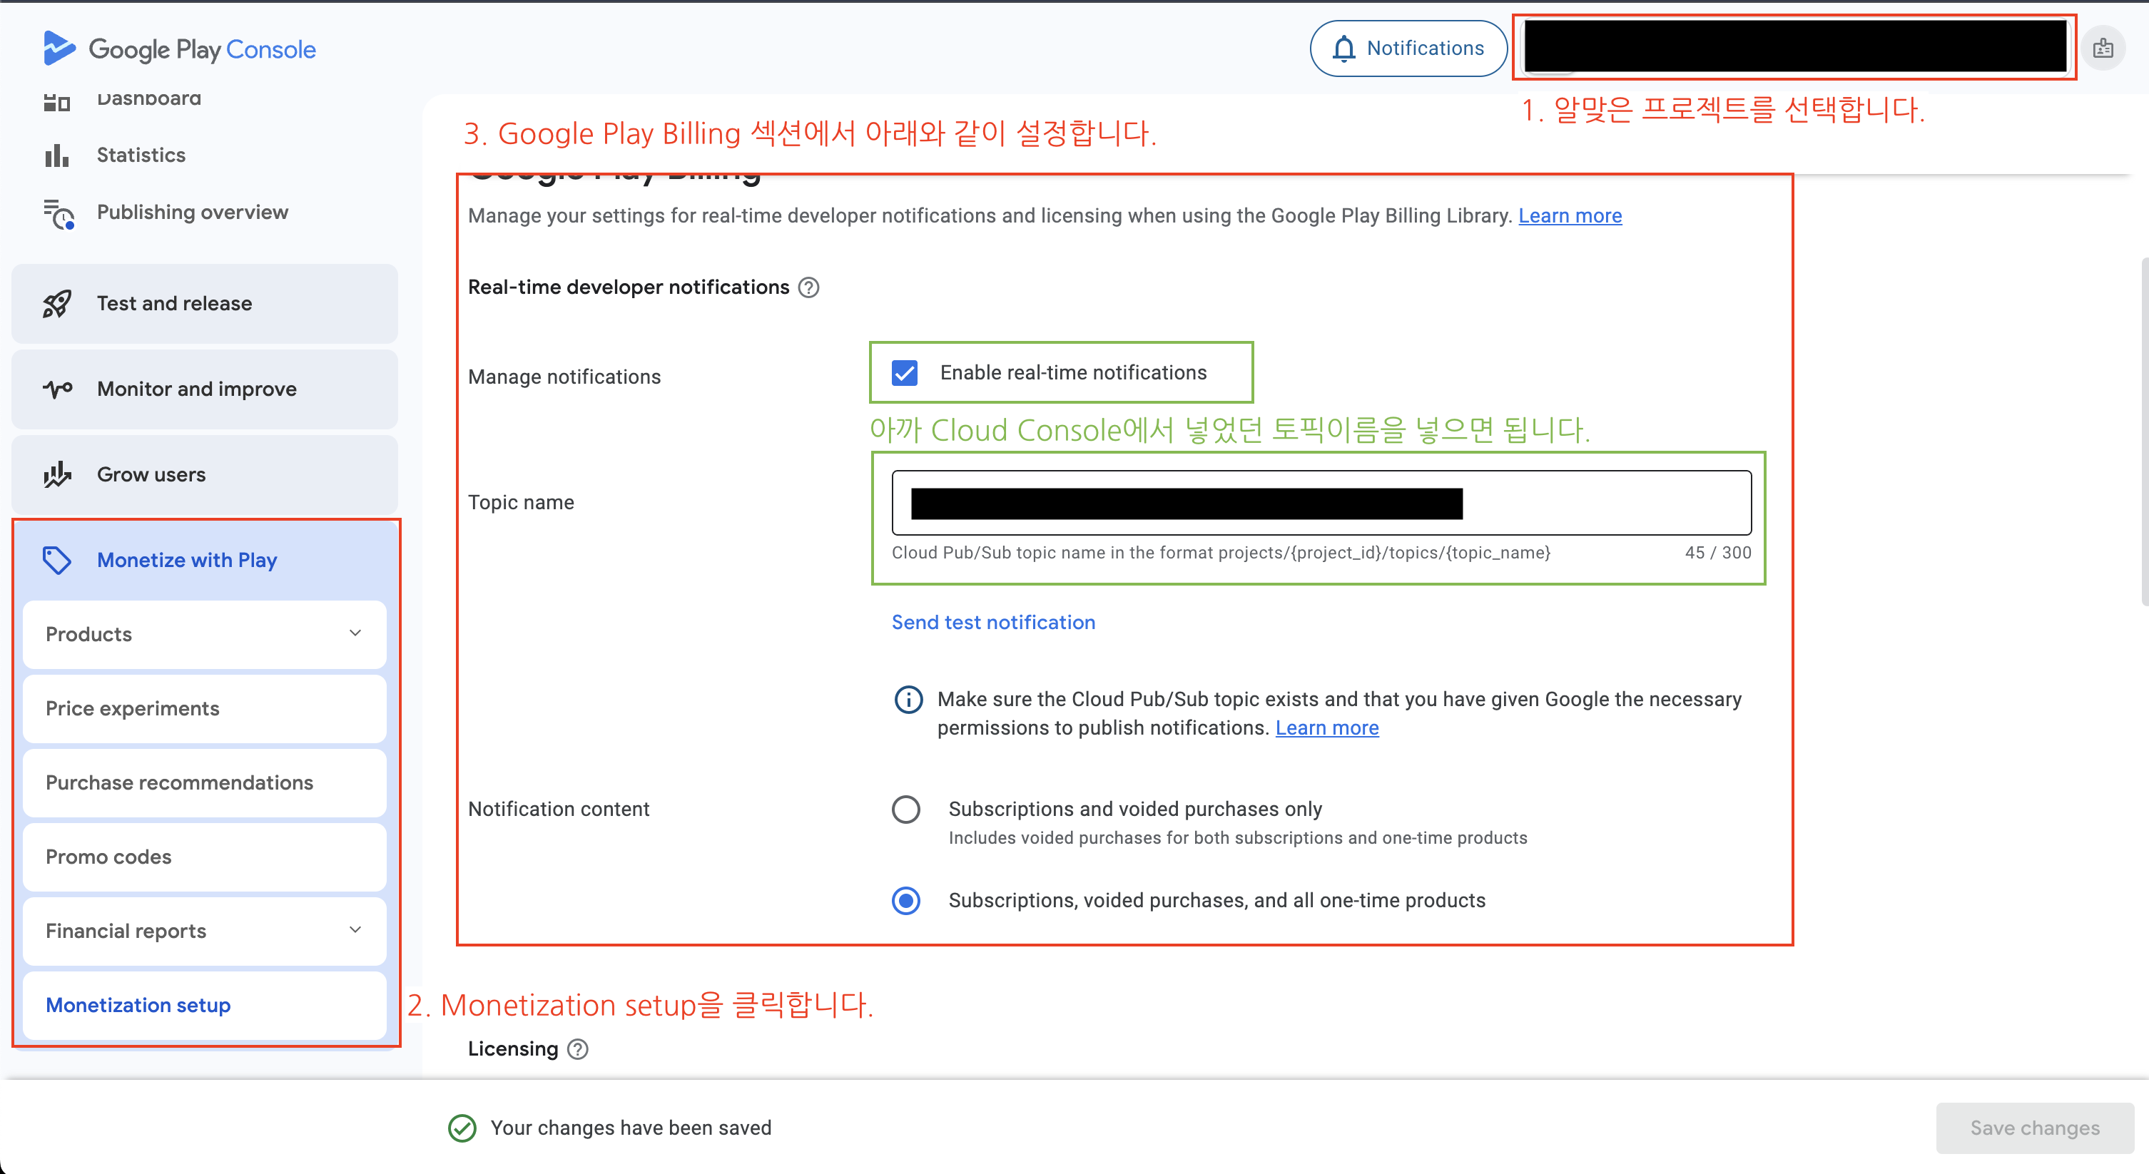Screen dimensions: 2149x1174
Task: Expand the Products section
Action: coord(356,633)
